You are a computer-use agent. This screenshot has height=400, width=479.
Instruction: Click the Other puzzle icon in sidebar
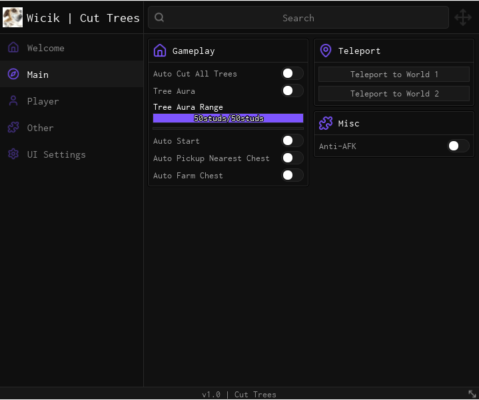pyautogui.click(x=13, y=128)
